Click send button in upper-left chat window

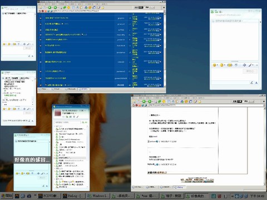pyautogui.click(x=28, y=48)
